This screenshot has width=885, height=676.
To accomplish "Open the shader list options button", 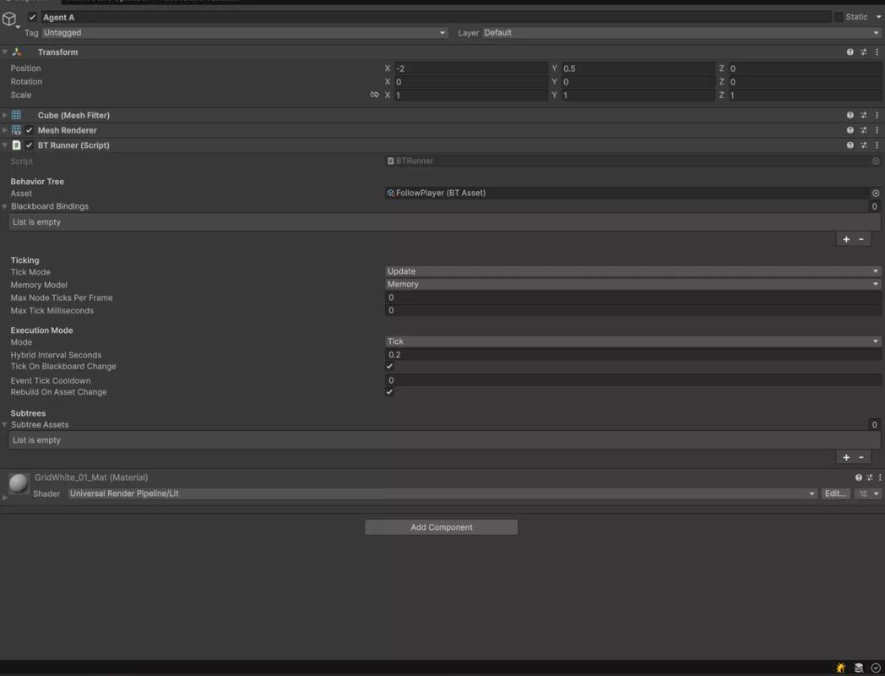I will click(x=868, y=494).
